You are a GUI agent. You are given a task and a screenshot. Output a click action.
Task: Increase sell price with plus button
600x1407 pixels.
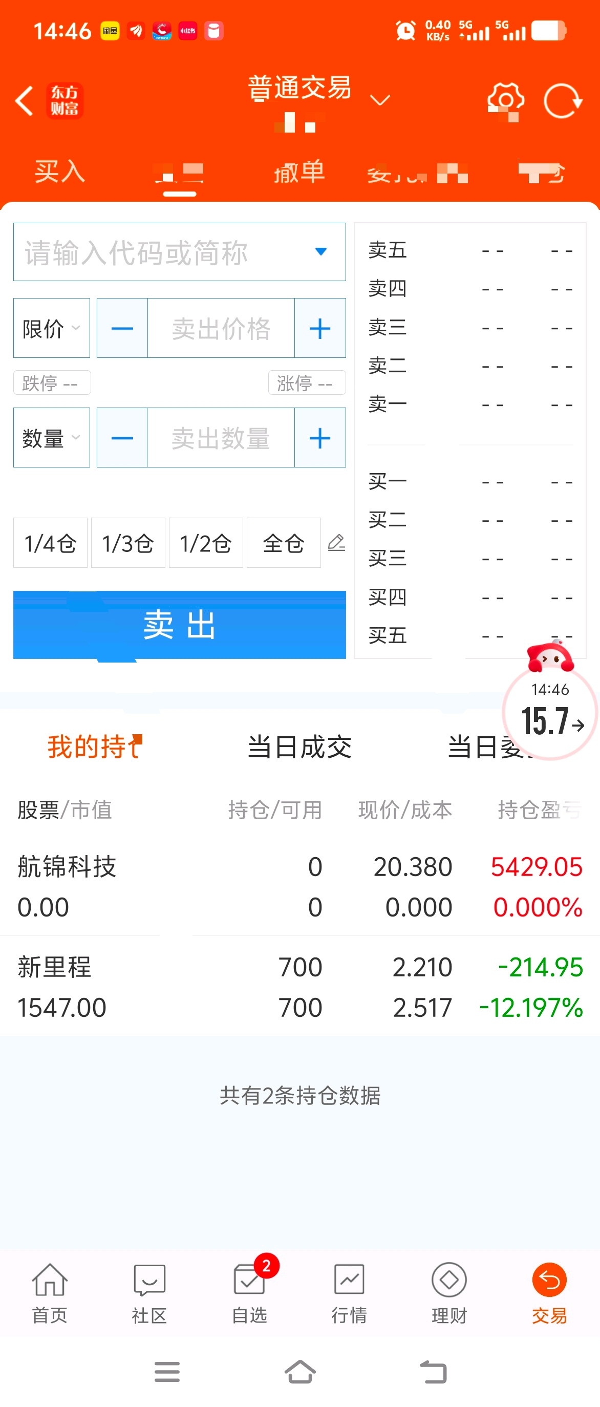(320, 328)
